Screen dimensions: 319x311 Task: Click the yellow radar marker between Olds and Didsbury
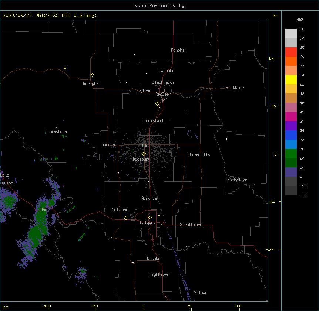click(x=144, y=154)
